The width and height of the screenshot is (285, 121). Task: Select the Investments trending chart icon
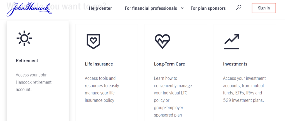coord(232,41)
